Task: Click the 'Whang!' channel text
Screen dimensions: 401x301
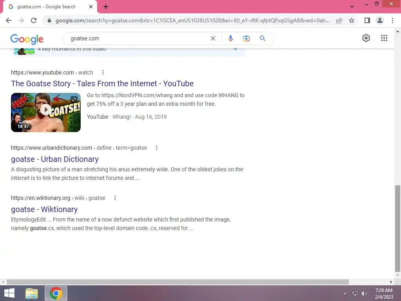Action: [x=121, y=117]
